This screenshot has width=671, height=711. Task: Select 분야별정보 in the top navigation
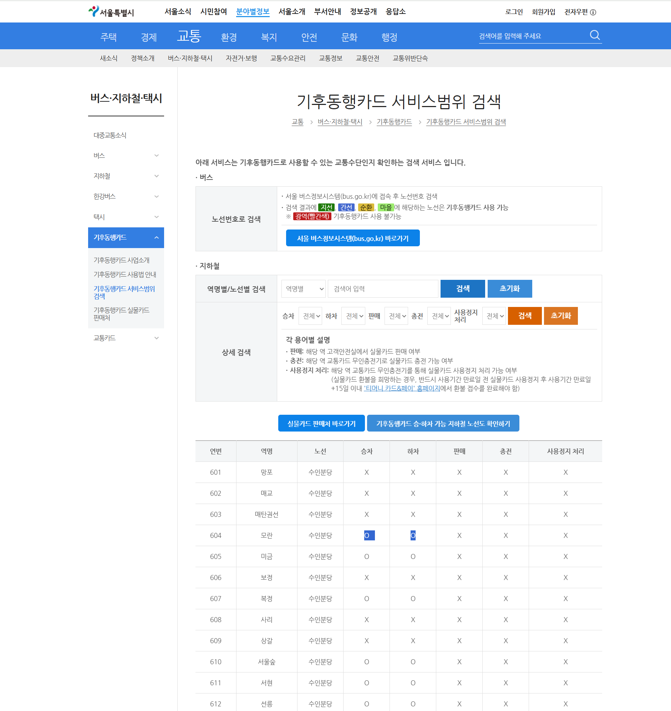point(253,11)
